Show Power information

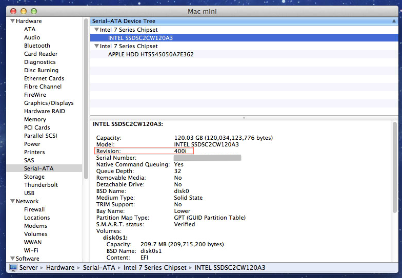32,144
